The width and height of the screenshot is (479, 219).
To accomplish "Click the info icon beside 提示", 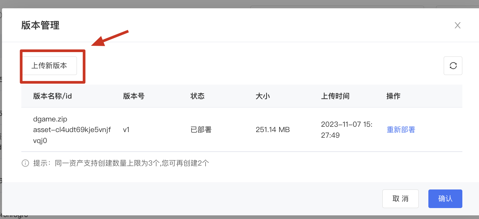I will (x=25, y=163).
